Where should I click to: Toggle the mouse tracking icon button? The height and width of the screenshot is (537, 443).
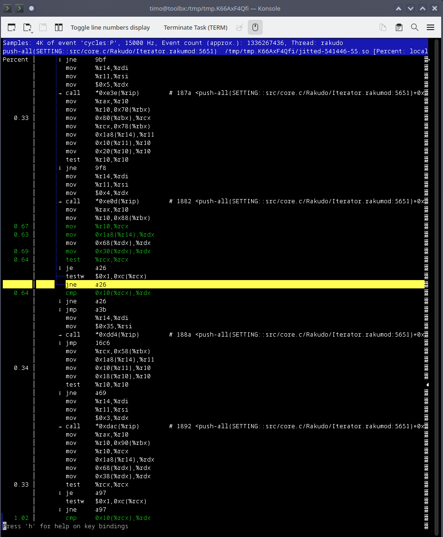pyautogui.click(x=255, y=27)
